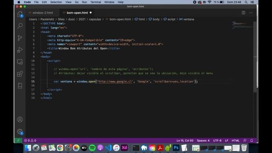Open the Podcasts app from the dock
The width and height of the screenshot is (272, 153).
pyautogui.click(x=100, y=148)
